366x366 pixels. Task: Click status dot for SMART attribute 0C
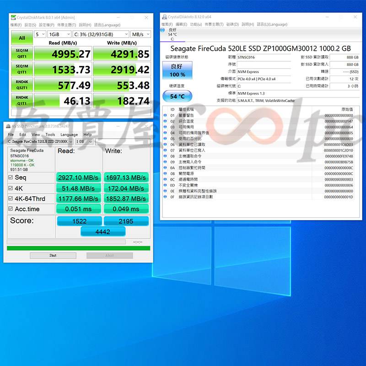[165, 179]
